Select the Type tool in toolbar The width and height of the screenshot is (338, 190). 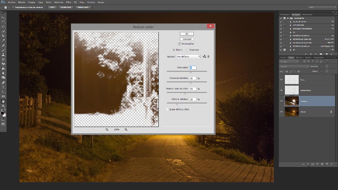coord(3,87)
